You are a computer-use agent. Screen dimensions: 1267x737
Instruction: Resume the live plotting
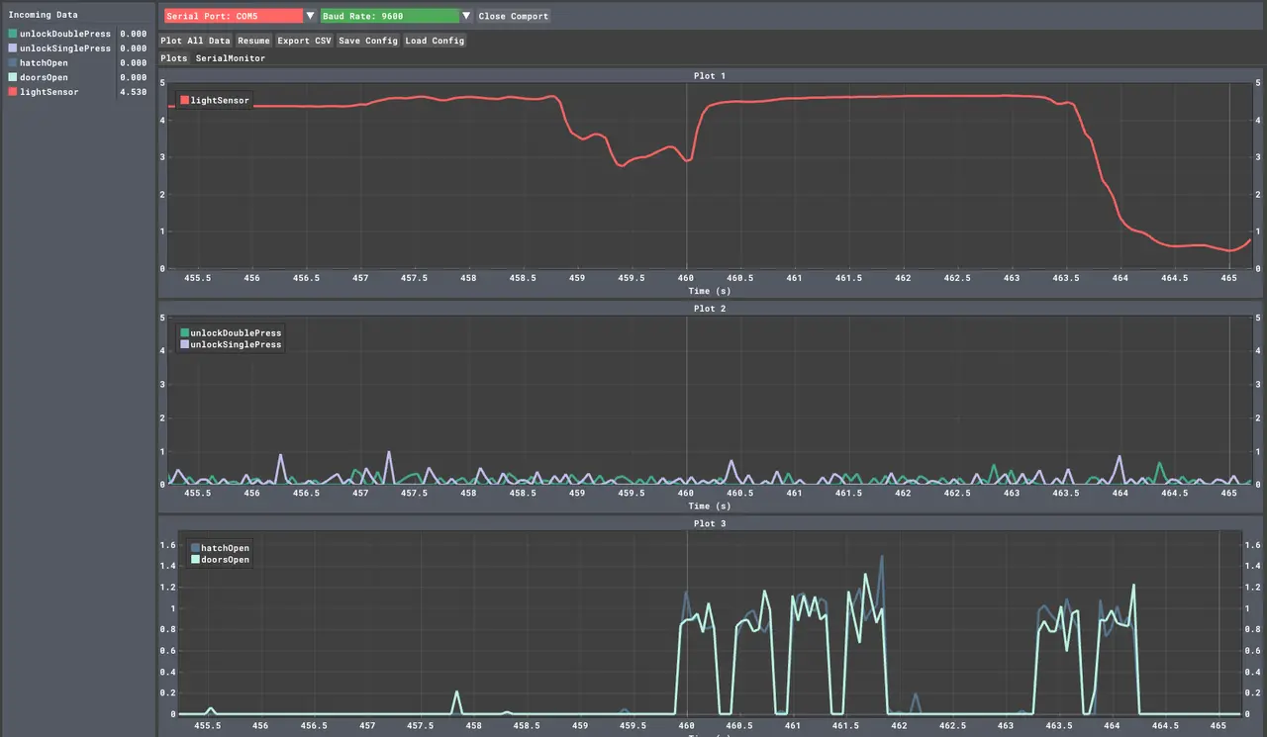point(253,41)
